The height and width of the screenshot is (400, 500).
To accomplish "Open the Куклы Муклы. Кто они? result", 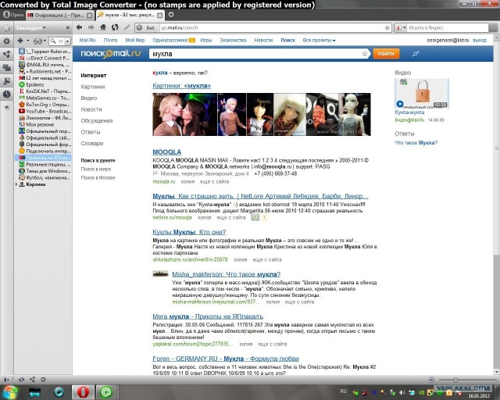I will [x=189, y=232].
